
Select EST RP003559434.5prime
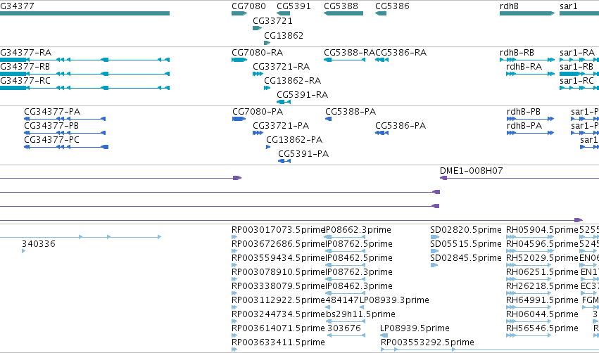pos(234,266)
